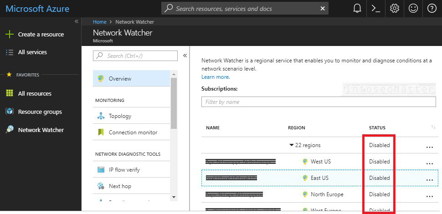Screen dimensions: 442x214
Task: Click the Connection monitor green icon
Action: pyautogui.click(x=101, y=132)
